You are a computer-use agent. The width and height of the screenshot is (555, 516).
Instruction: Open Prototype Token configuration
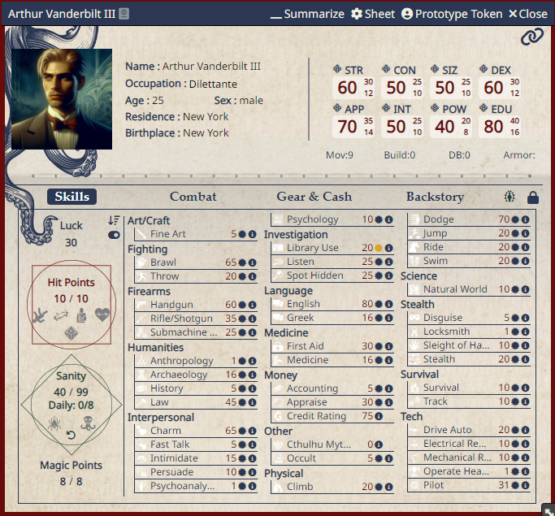pos(452,14)
